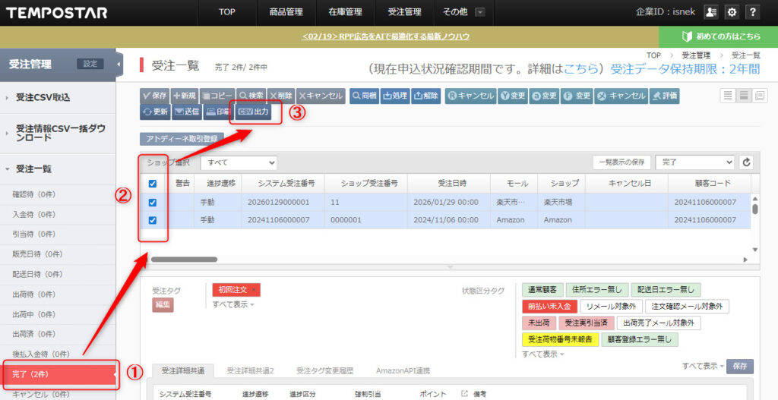Screen dimensions: 778x400
Task: Click the 印刷 print button
Action: (217, 112)
